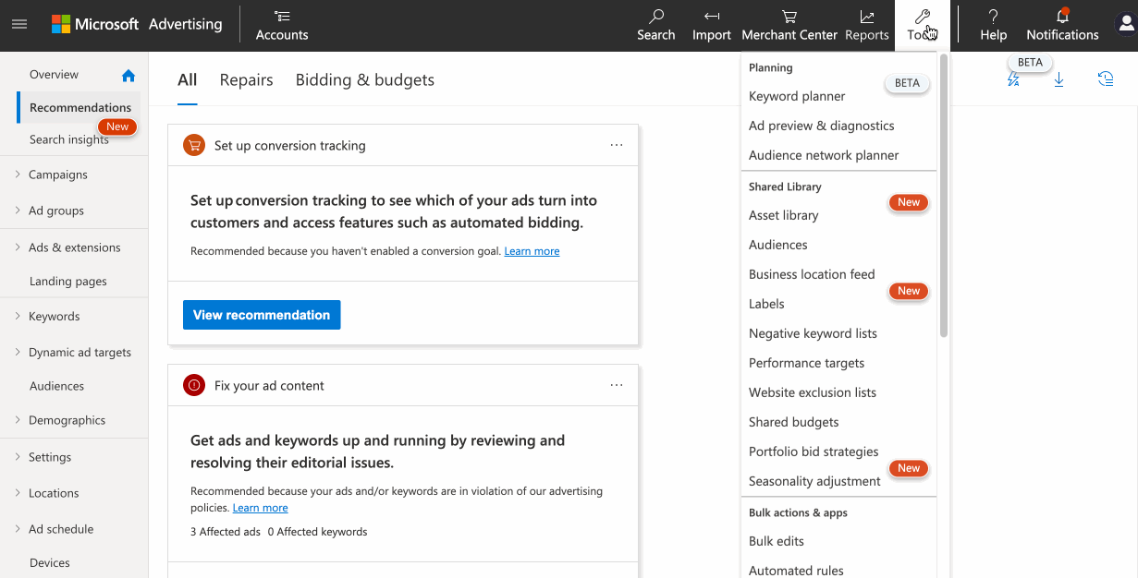This screenshot has width=1138, height=578.
Task: Click the Help question mark icon
Action: click(x=993, y=17)
